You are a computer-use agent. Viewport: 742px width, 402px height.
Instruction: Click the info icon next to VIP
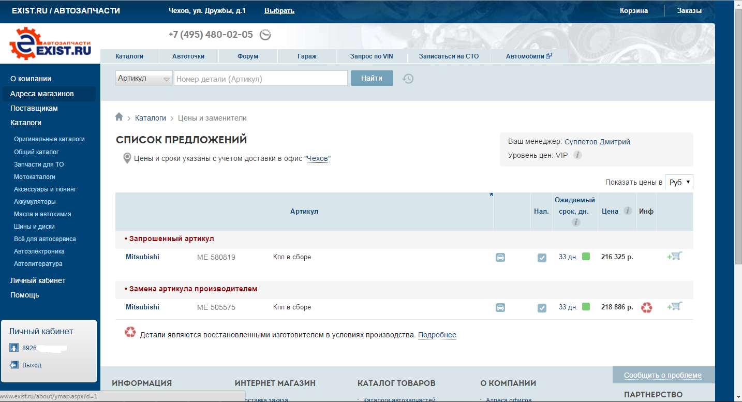[x=577, y=155]
